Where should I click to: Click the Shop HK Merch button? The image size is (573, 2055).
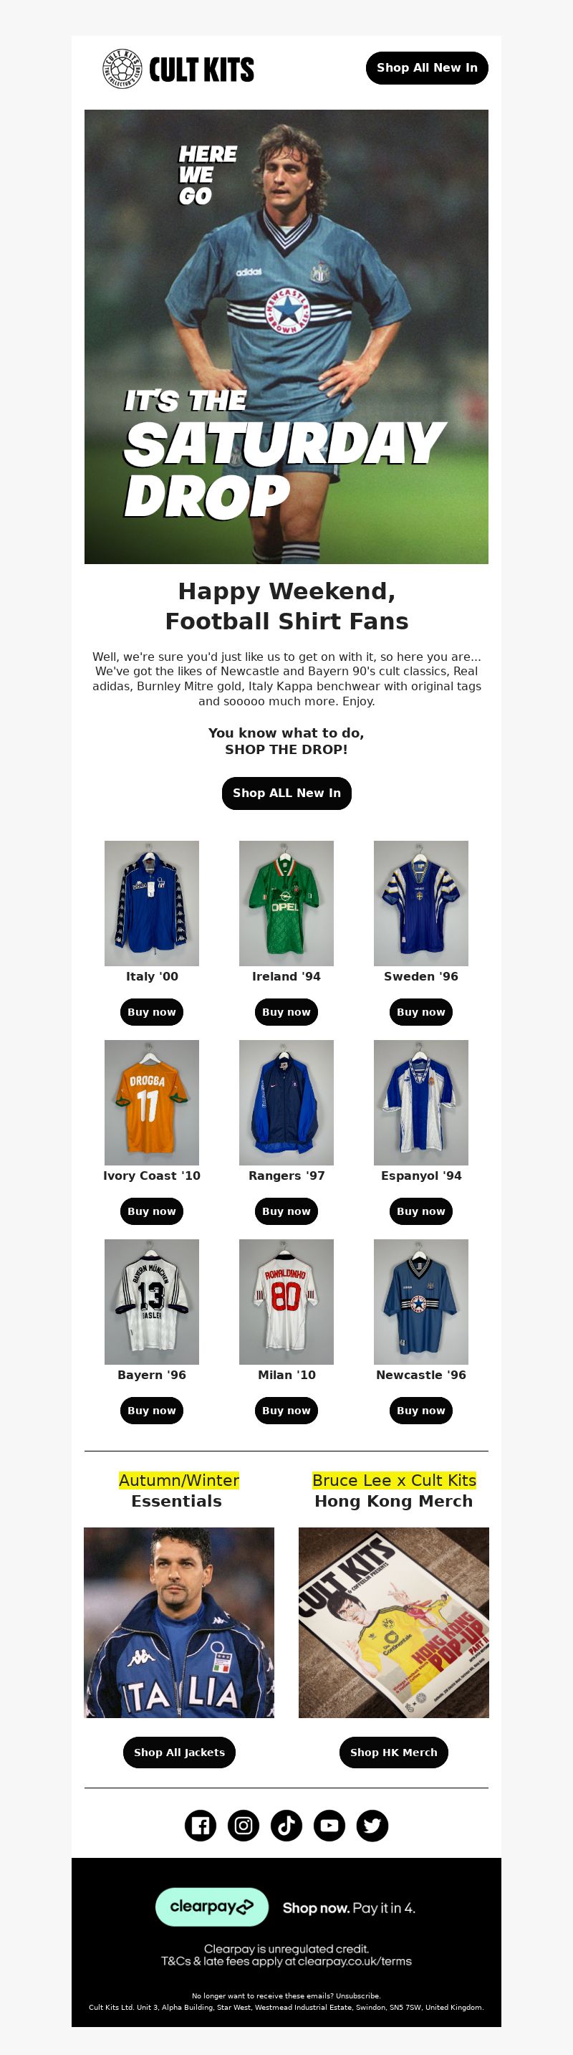click(x=394, y=1752)
